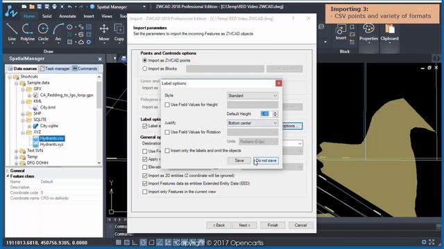Viewport: 444px width, 249px height.
Task: Switch to the Insert ribbon tab
Action: 89,17
